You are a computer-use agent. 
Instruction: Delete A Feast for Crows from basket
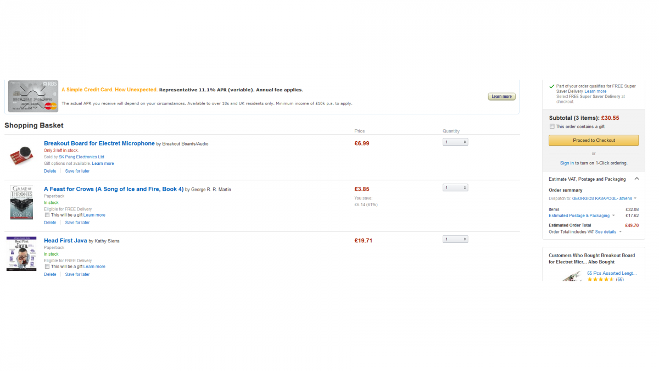[50, 223]
